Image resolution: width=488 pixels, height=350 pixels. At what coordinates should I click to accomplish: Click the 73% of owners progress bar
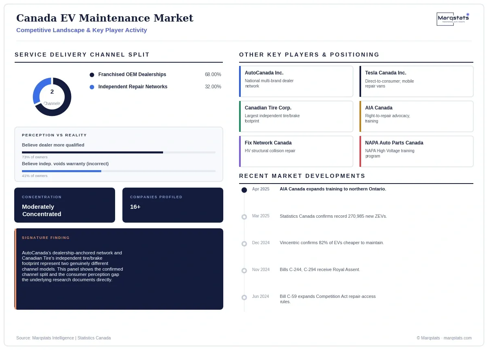point(119,152)
